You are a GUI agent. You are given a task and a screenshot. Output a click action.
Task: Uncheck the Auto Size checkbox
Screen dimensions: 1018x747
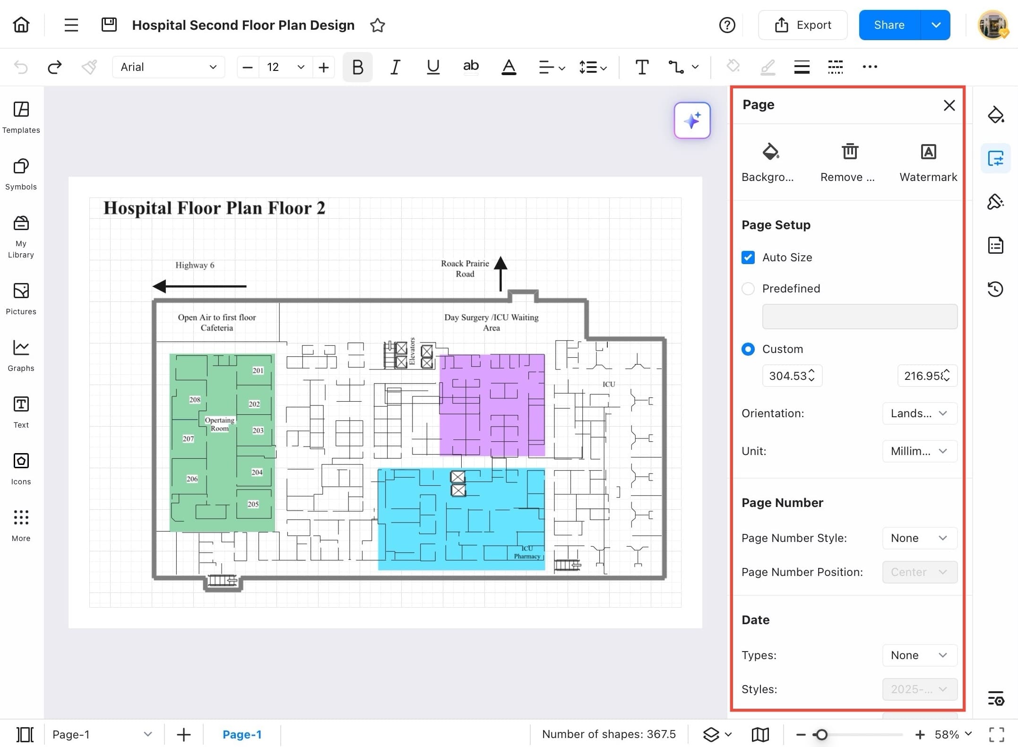click(748, 257)
